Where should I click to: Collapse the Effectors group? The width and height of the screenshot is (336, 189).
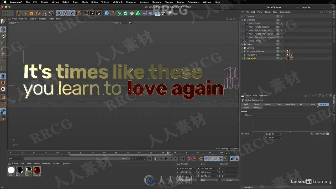[x=242, y=20]
